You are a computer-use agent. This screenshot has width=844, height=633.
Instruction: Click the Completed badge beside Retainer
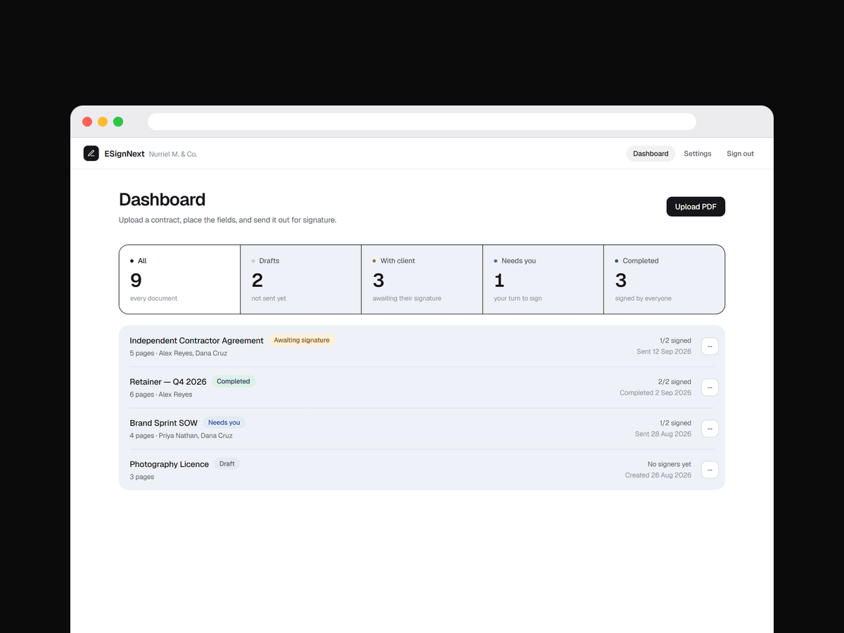click(234, 381)
